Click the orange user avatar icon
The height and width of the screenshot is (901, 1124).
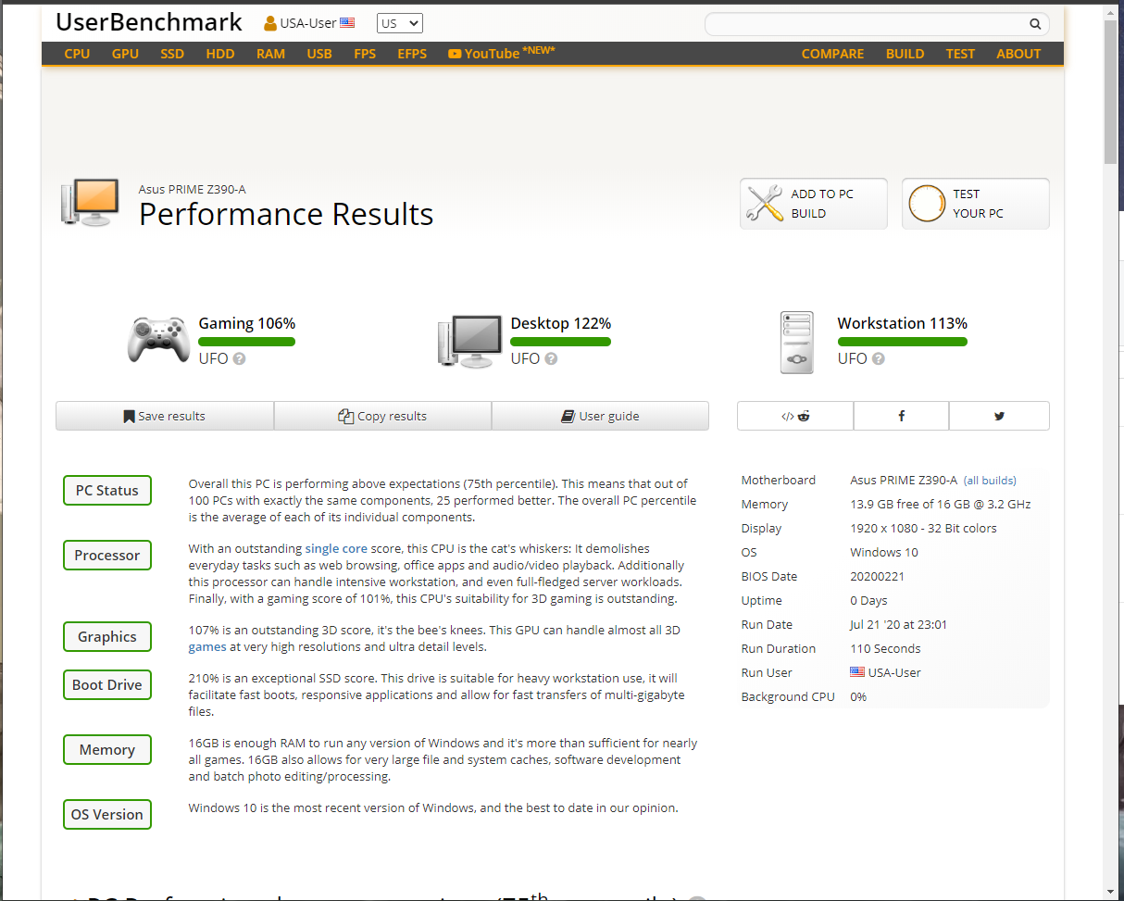(270, 23)
